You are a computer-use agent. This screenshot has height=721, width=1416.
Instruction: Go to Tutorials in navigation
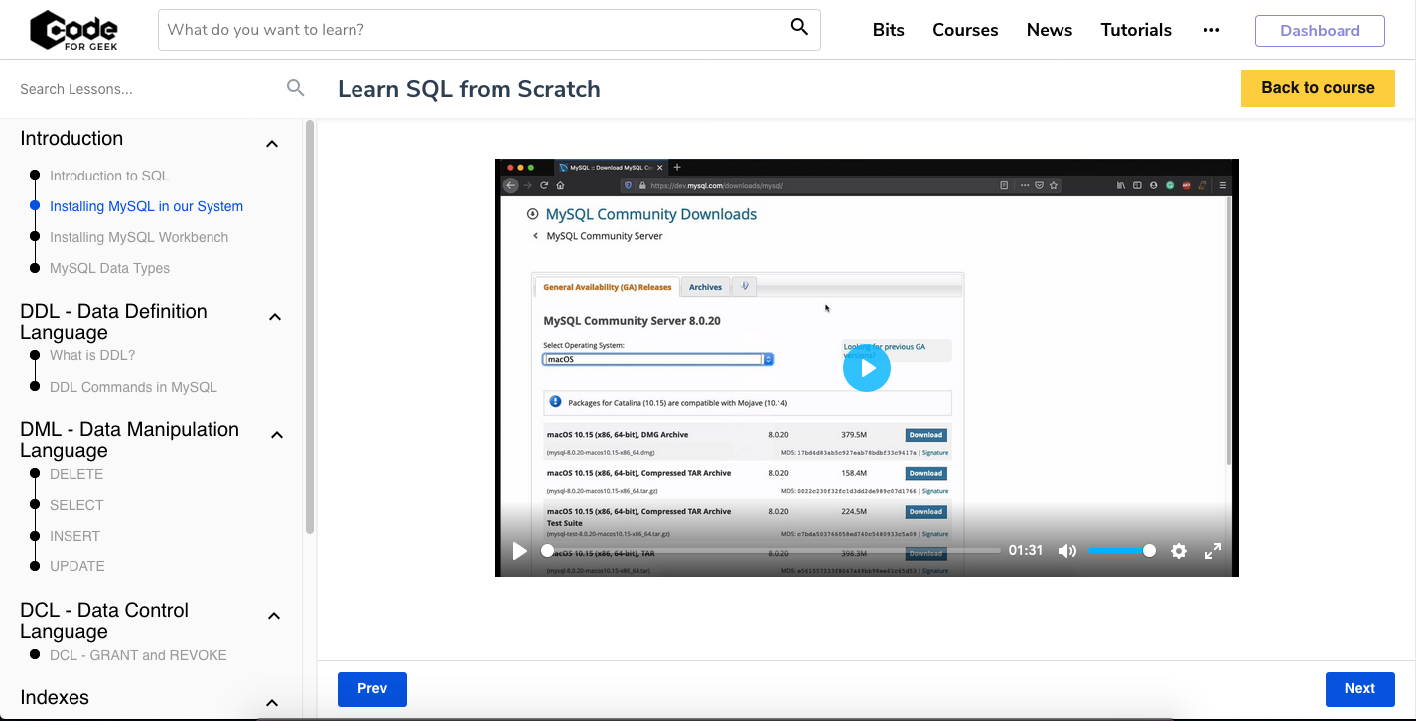click(x=1136, y=30)
